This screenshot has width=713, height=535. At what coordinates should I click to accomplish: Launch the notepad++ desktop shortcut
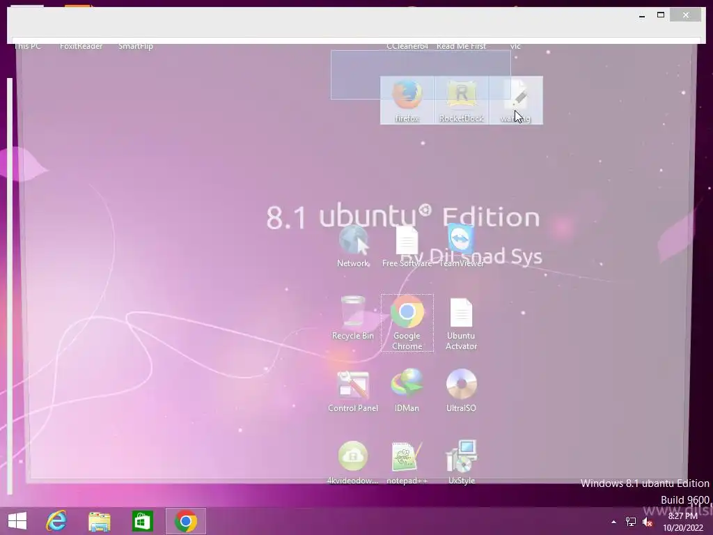[407, 463]
